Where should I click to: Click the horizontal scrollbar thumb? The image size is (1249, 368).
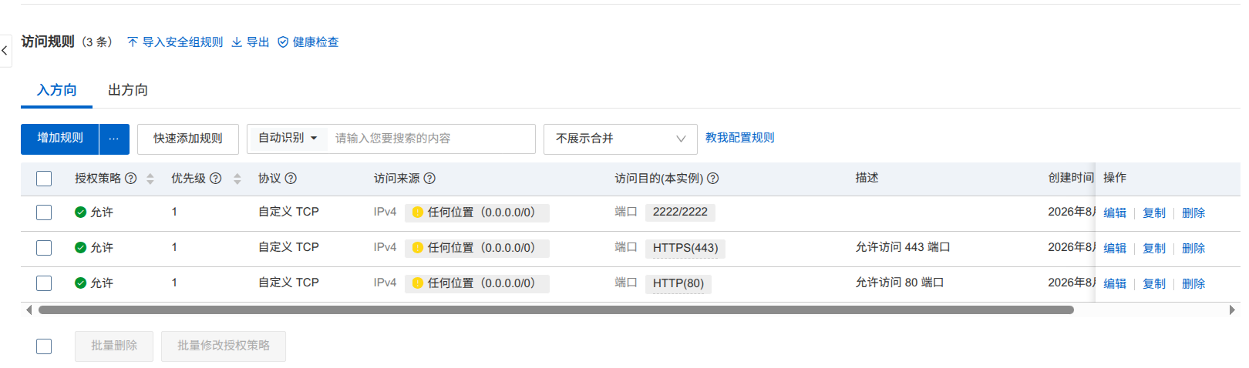pos(556,310)
